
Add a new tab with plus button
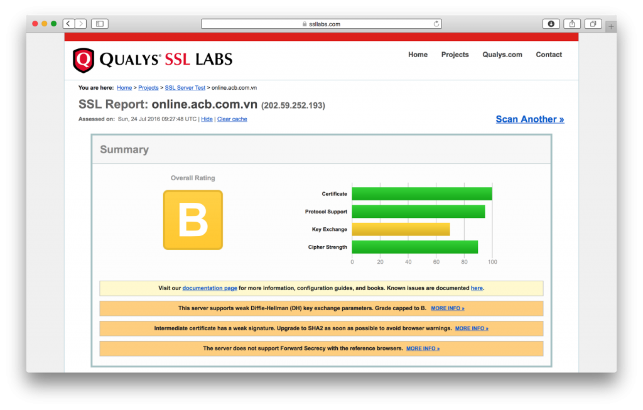[611, 26]
